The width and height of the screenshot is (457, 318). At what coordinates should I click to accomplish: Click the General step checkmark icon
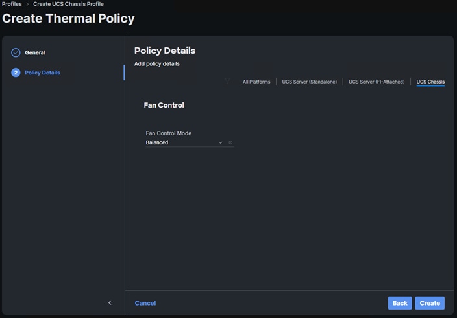16,52
